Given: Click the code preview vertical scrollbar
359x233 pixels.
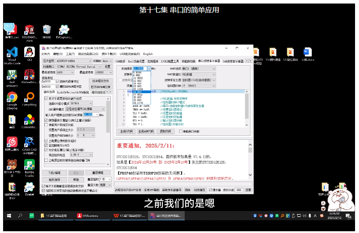Looking at the screenshot, I should (247, 108).
